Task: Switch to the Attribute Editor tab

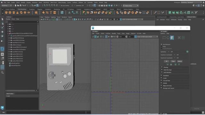Action: coord(191,17)
